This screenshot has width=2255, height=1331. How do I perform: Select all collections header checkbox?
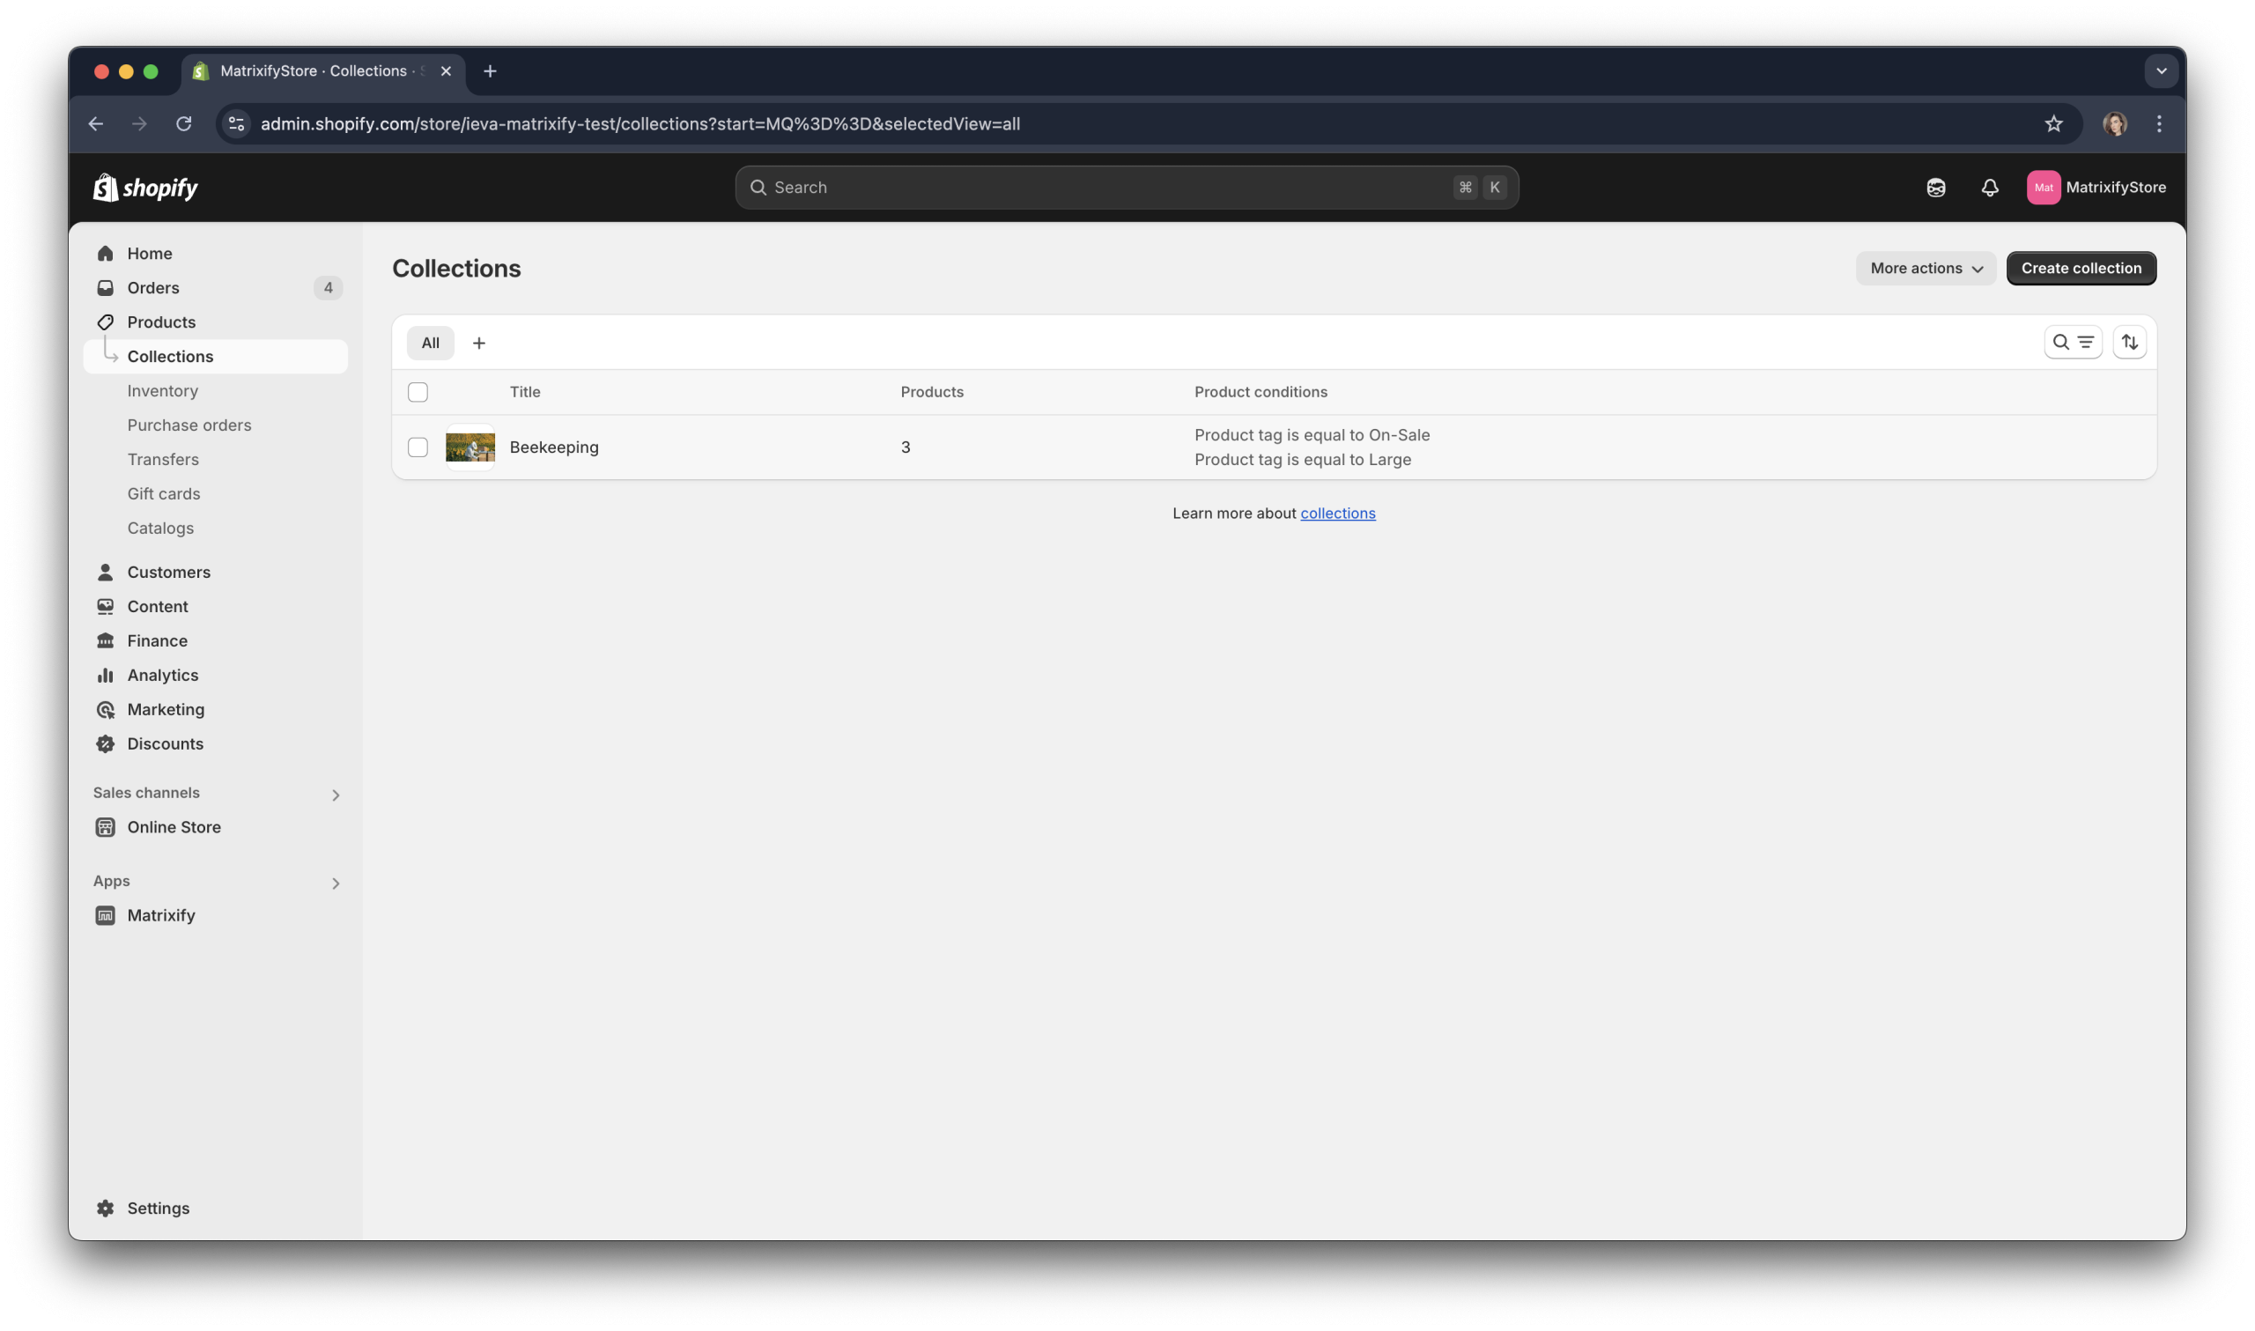pos(418,392)
